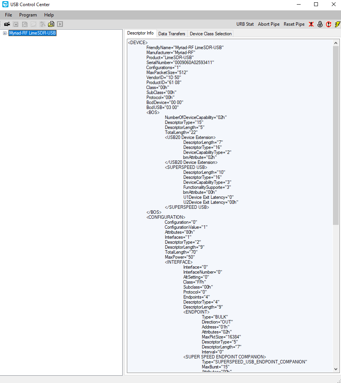Open the File menu

(x=8, y=15)
